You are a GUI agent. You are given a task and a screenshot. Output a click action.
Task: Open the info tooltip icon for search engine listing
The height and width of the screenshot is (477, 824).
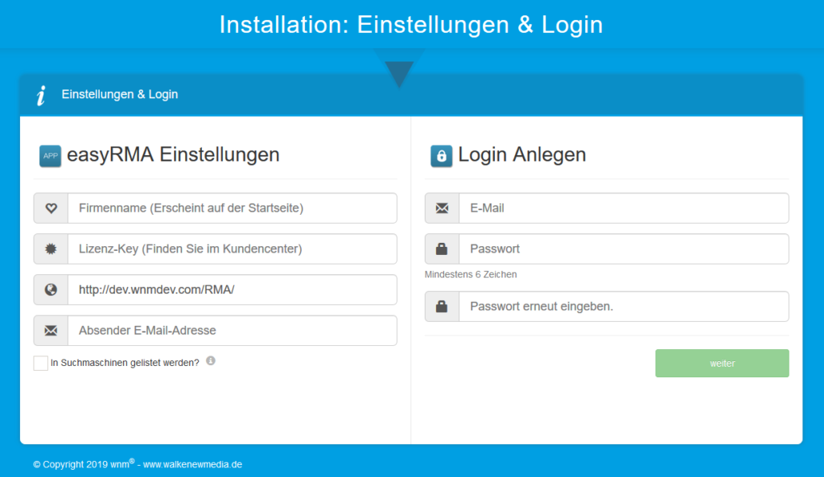point(211,361)
